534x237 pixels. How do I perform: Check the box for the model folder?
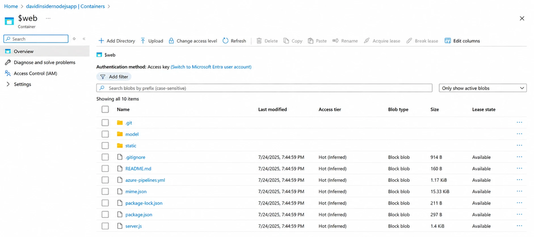[x=105, y=134]
